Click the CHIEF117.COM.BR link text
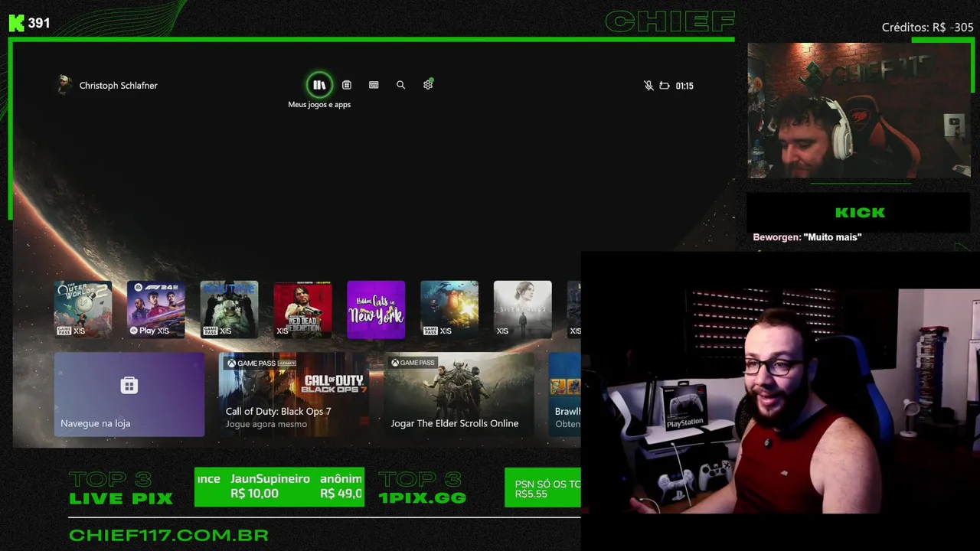 pos(168,535)
